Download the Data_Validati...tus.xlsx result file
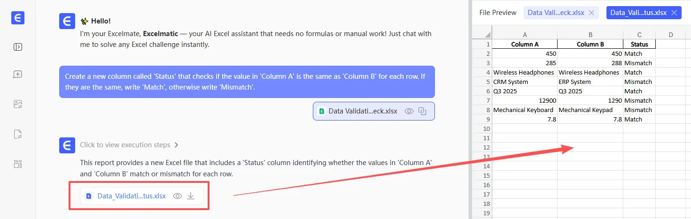The width and height of the screenshot is (691, 219). tap(191, 196)
